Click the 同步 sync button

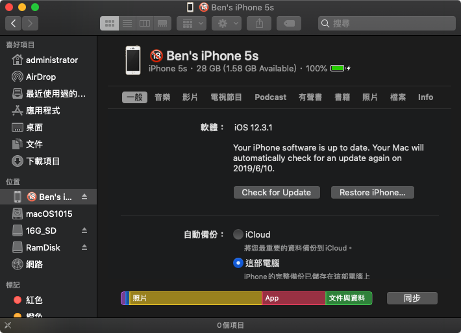(x=412, y=299)
